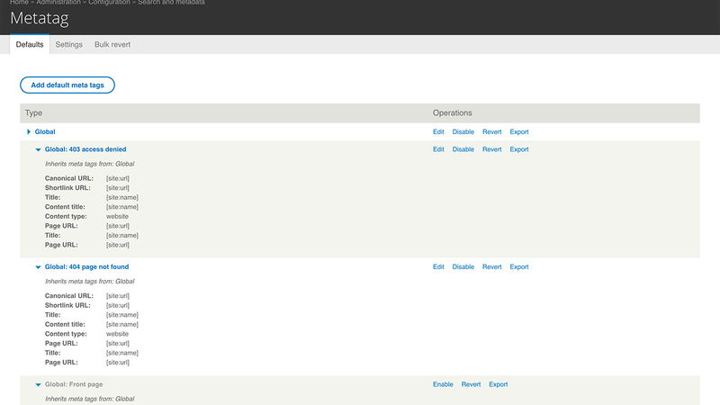Disable the Global defaults
The height and width of the screenshot is (405, 720).
click(463, 131)
